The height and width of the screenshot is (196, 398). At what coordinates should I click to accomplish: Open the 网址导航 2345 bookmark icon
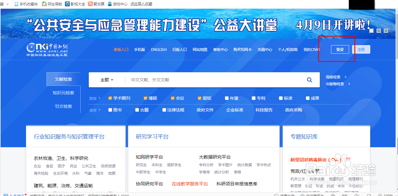point(44,4)
